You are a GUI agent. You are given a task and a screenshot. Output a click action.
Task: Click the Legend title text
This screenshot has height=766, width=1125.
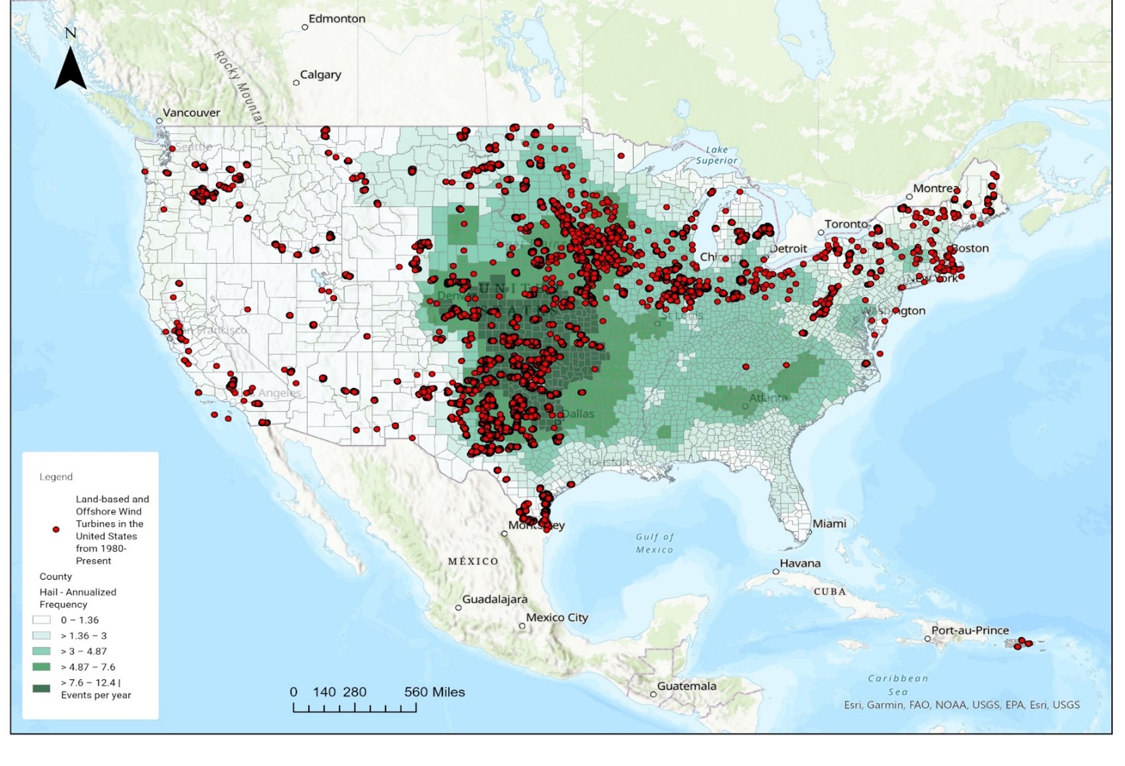pos(56,477)
